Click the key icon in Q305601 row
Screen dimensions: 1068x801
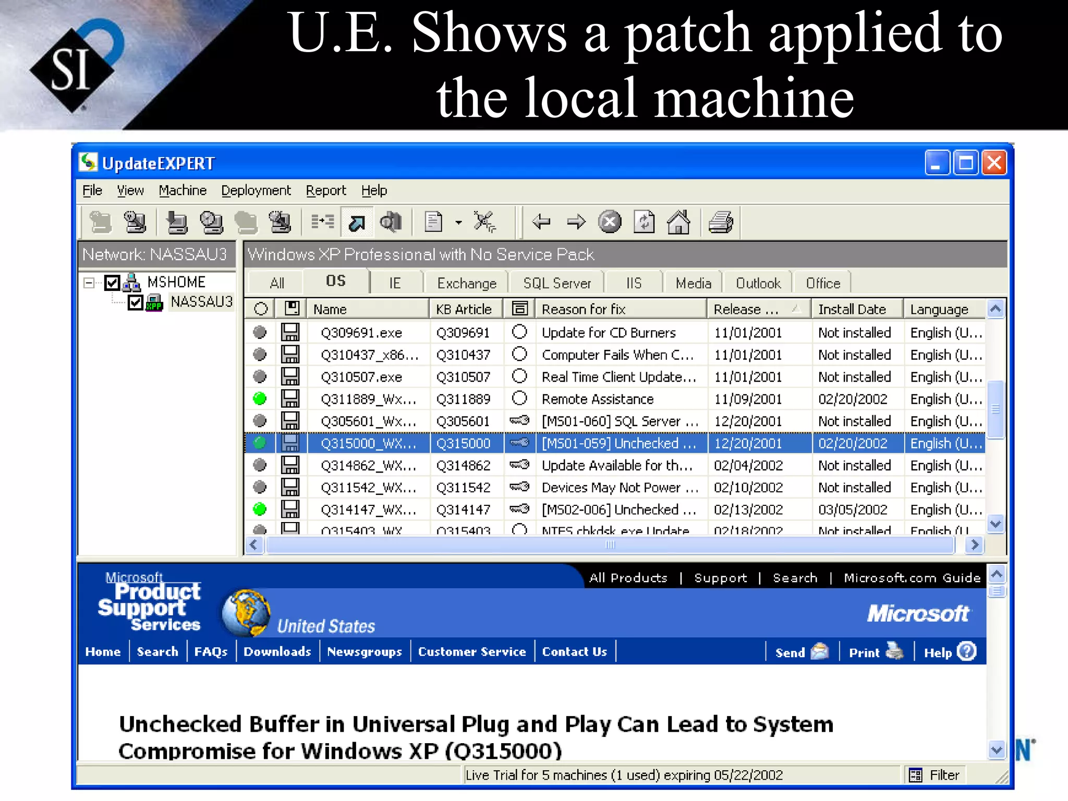tap(519, 420)
